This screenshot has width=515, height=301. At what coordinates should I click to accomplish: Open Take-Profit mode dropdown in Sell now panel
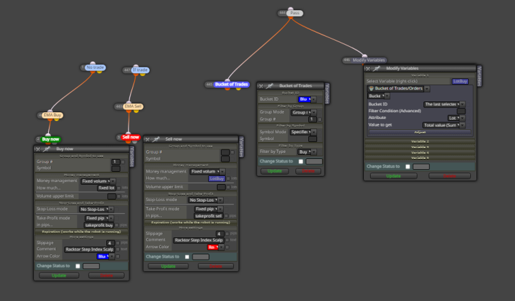(x=209, y=209)
